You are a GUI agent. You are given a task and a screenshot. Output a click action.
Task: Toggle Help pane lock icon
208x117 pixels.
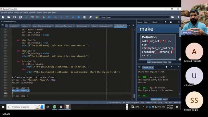coord(171,22)
